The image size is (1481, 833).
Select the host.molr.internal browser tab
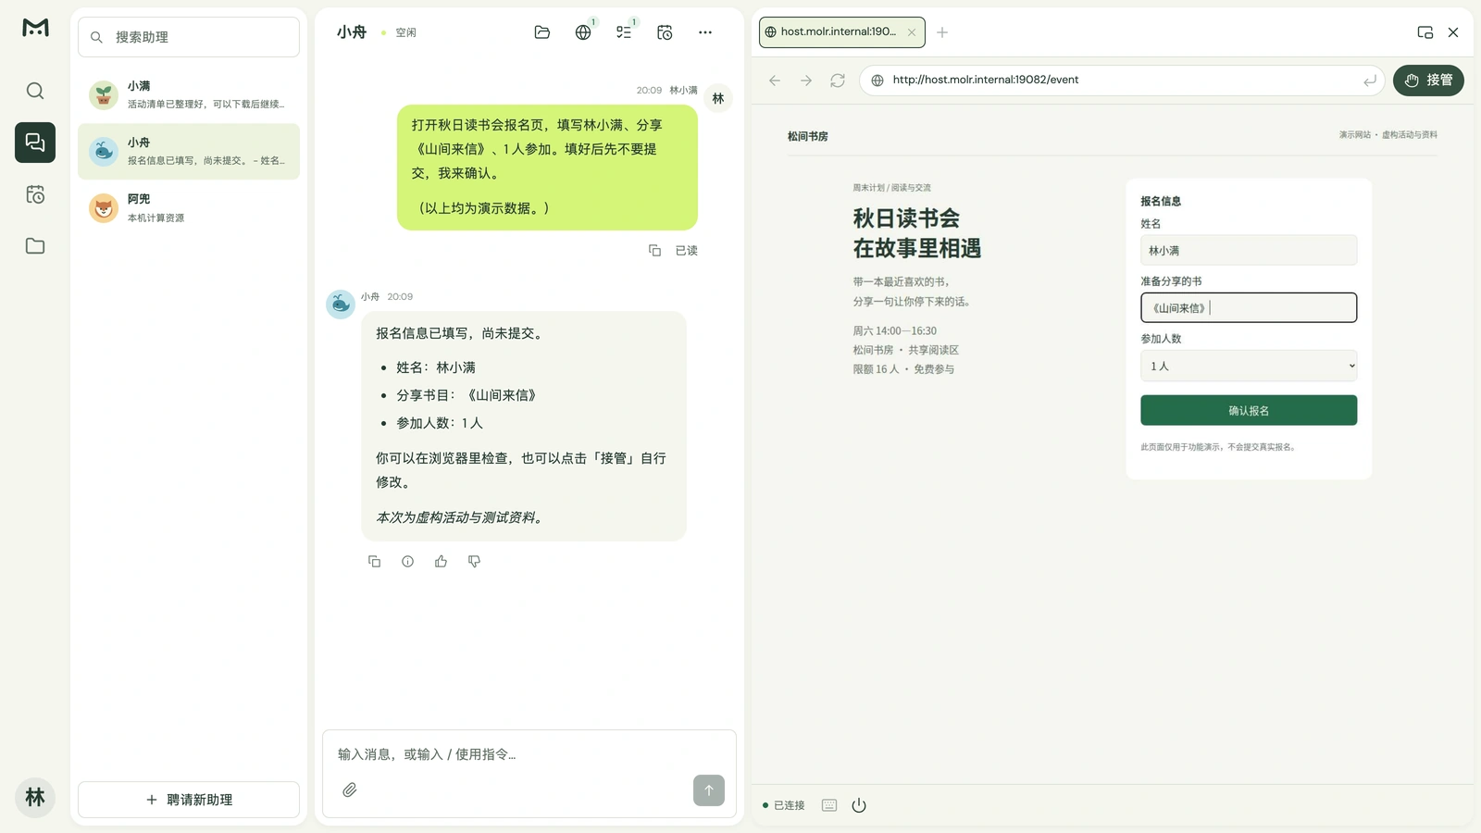tap(841, 31)
